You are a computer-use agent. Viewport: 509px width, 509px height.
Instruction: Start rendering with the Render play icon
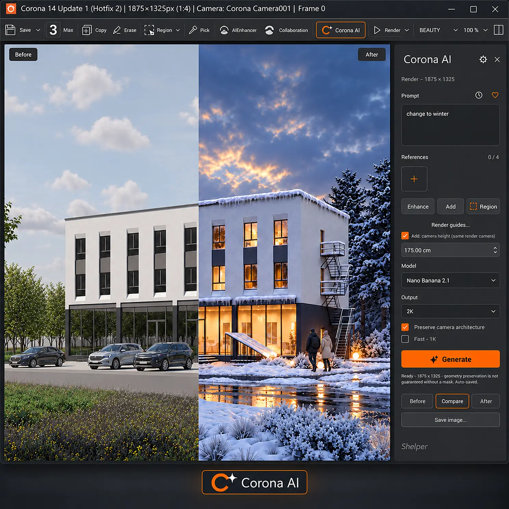377,30
